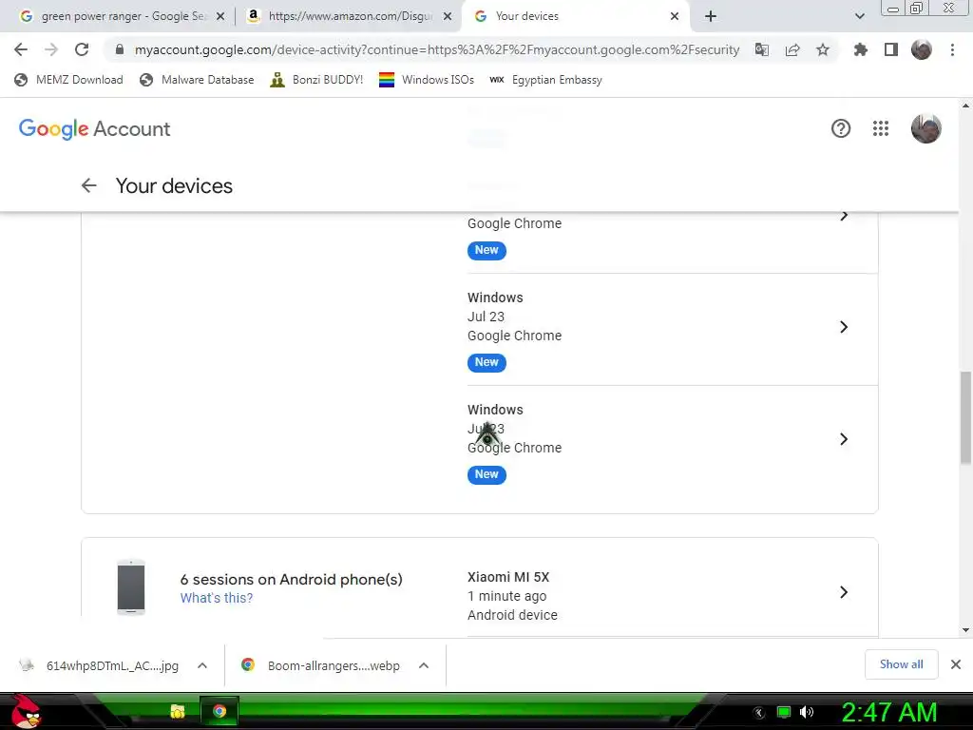
Task: Click the Google Account profile picture
Action: [925, 128]
